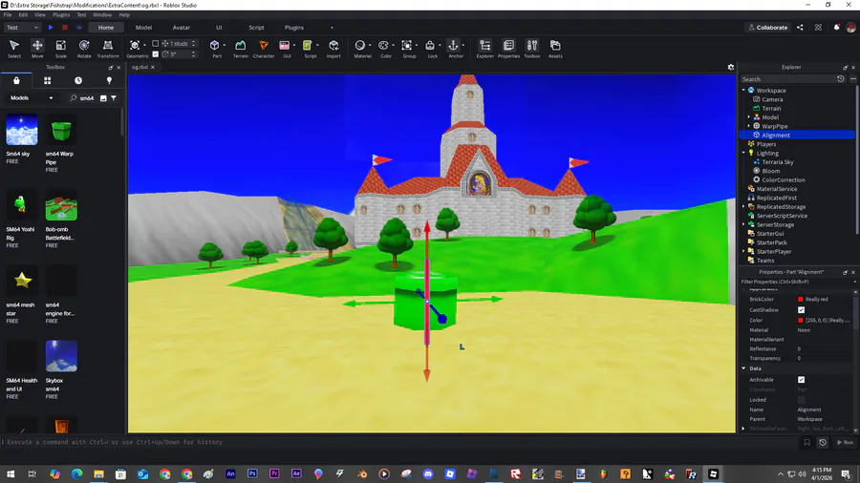The height and width of the screenshot is (483, 860).
Task: Click the command bar Run button
Action: point(846,443)
